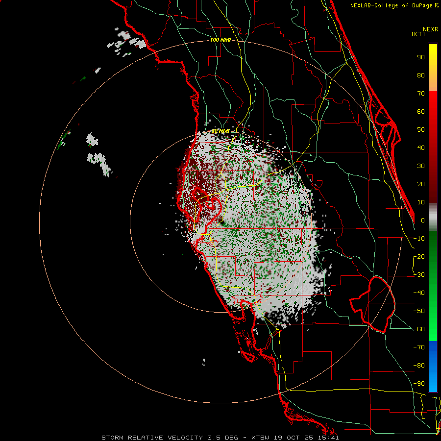Click the 30 value on velocity scale

click(421, 166)
